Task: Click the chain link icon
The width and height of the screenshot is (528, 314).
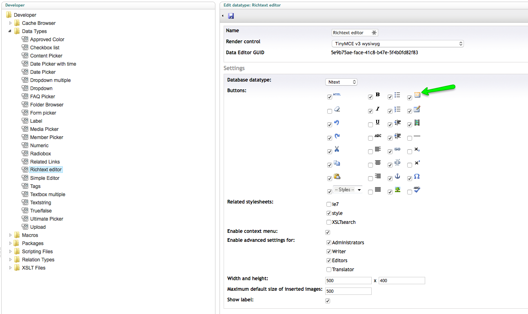Action: click(397, 149)
